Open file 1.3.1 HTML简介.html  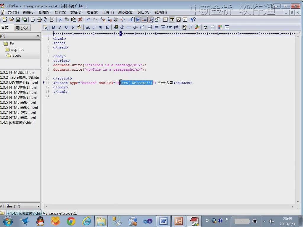coord(17,72)
